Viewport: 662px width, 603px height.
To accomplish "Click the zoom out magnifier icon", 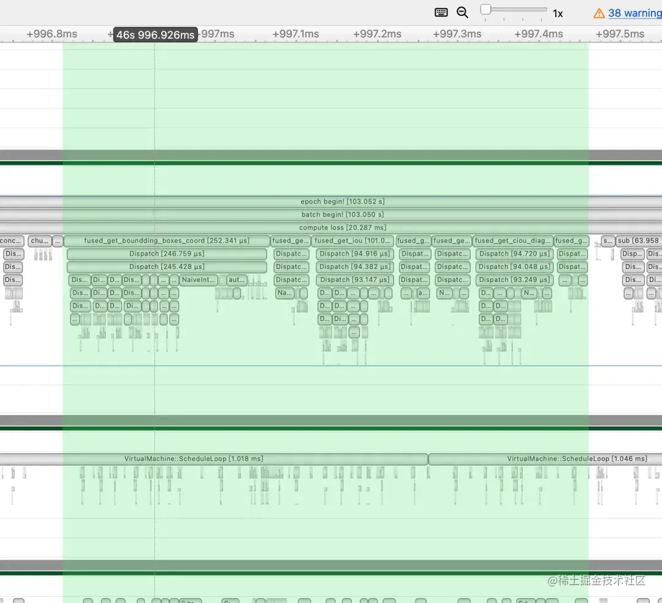I will click(x=462, y=12).
